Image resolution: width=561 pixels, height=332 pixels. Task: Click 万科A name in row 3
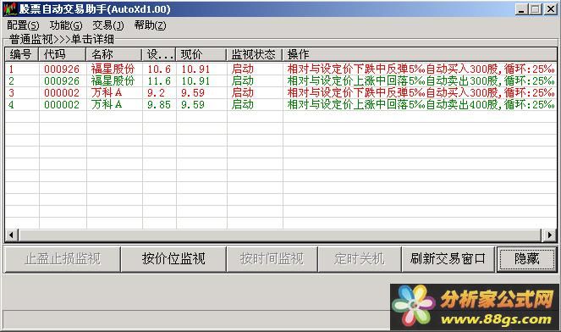pyautogui.click(x=107, y=93)
